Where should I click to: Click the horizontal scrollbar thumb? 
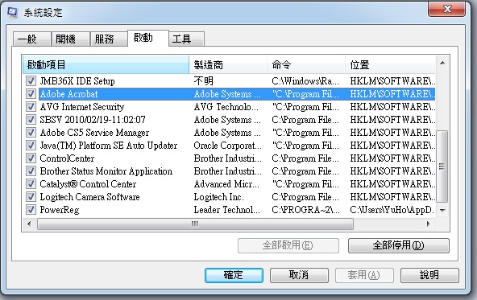(195, 224)
